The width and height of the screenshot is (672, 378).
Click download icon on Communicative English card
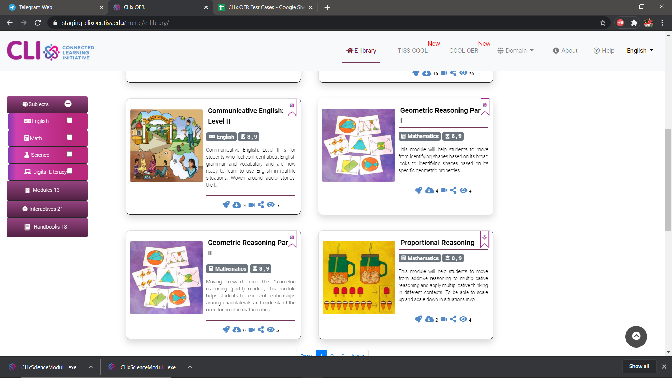pos(237,205)
